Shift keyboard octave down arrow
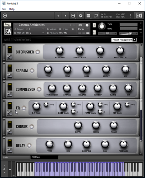The height and width of the screenshot is (178, 145). (5, 173)
